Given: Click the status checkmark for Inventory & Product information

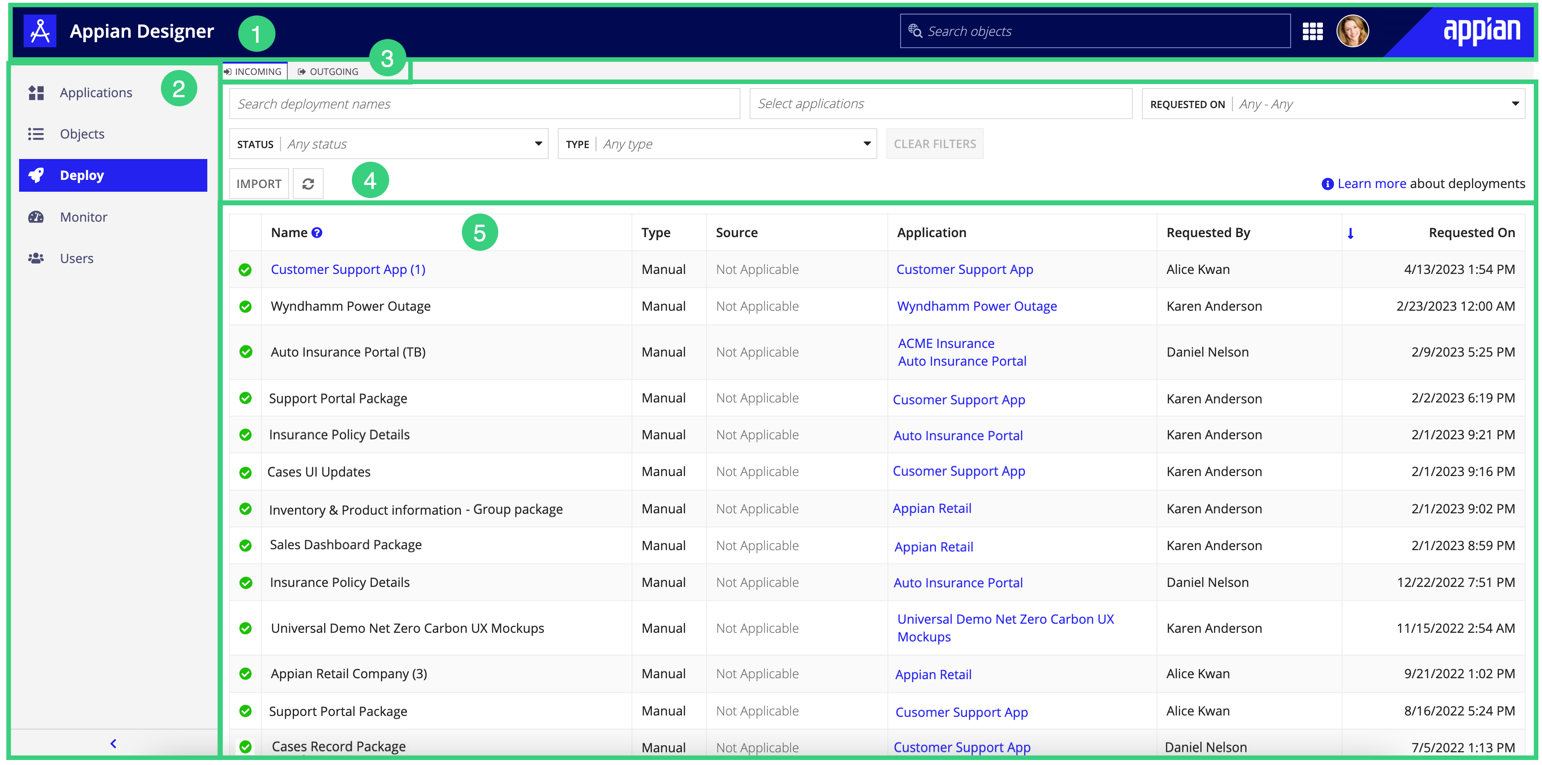Looking at the screenshot, I should click(245, 509).
